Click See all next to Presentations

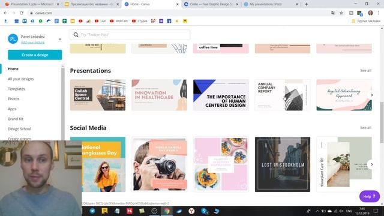click(x=365, y=71)
